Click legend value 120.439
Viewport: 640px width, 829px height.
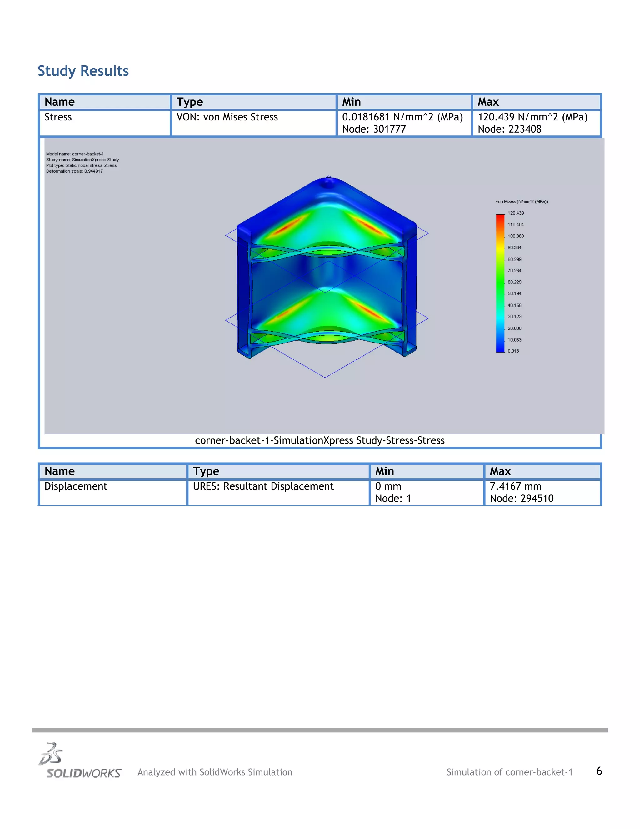(516, 213)
